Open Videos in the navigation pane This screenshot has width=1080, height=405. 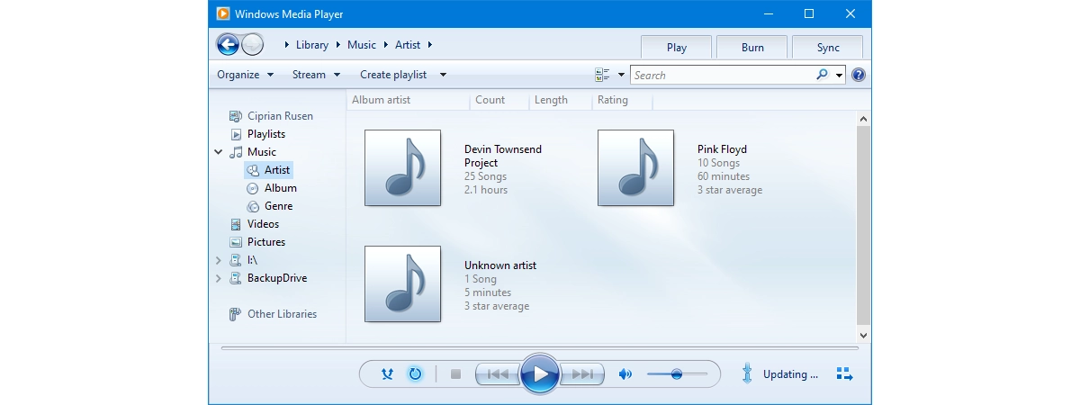tap(255, 224)
